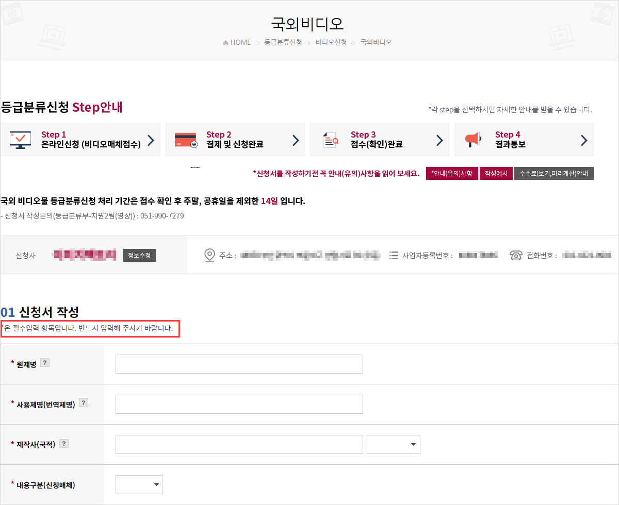This screenshot has width=619, height=505.
Task: Click the HOME breadcrumb house icon
Action: [225, 43]
